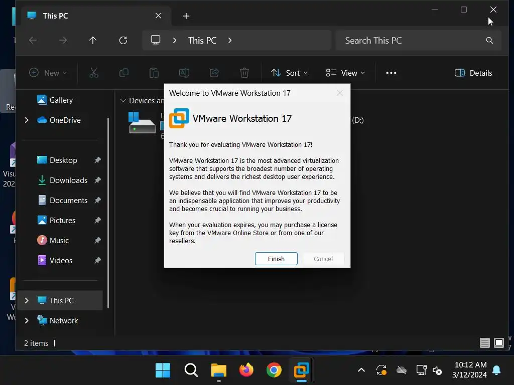Click the Cut scissors icon
This screenshot has width=514, height=385.
(94, 73)
